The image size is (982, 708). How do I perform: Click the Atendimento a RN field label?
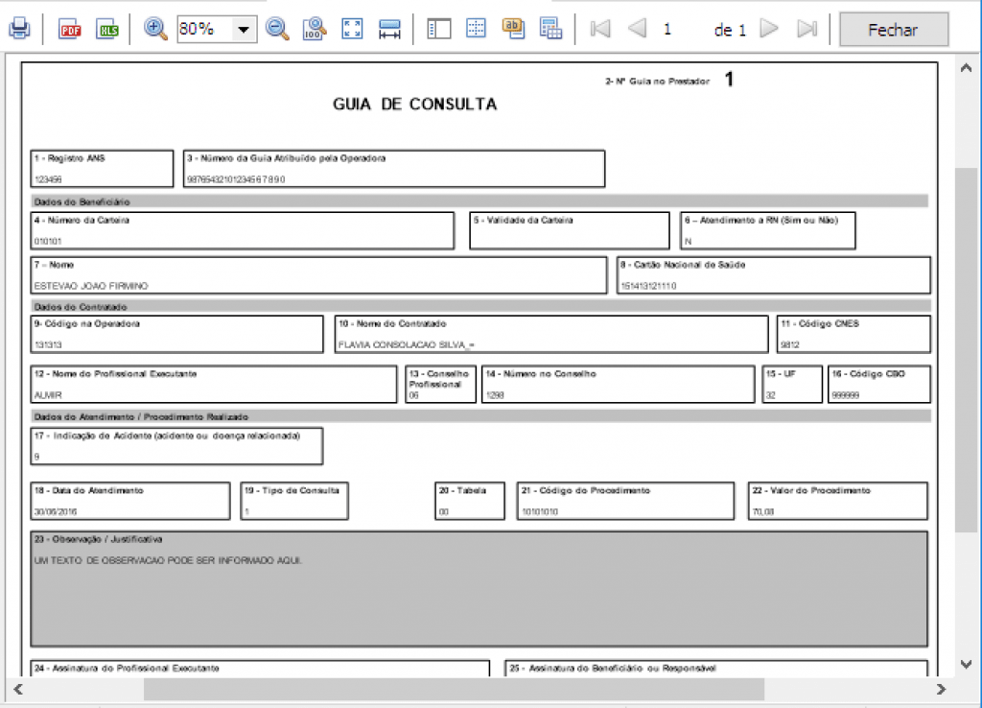click(760, 220)
